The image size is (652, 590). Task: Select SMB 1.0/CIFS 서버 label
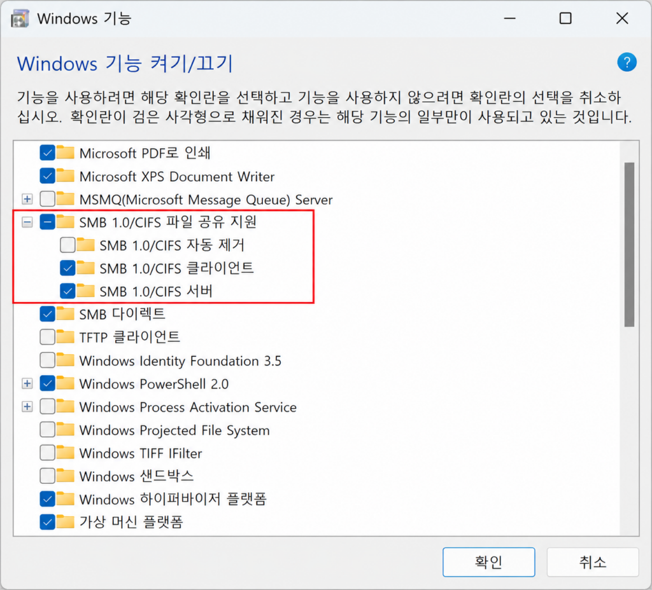156,291
